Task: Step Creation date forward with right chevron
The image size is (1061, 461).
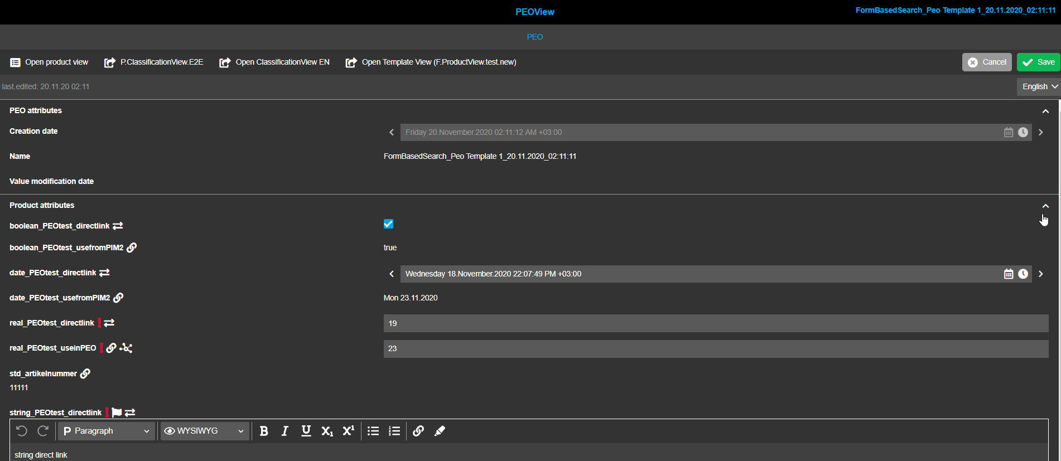Action: tap(1041, 132)
